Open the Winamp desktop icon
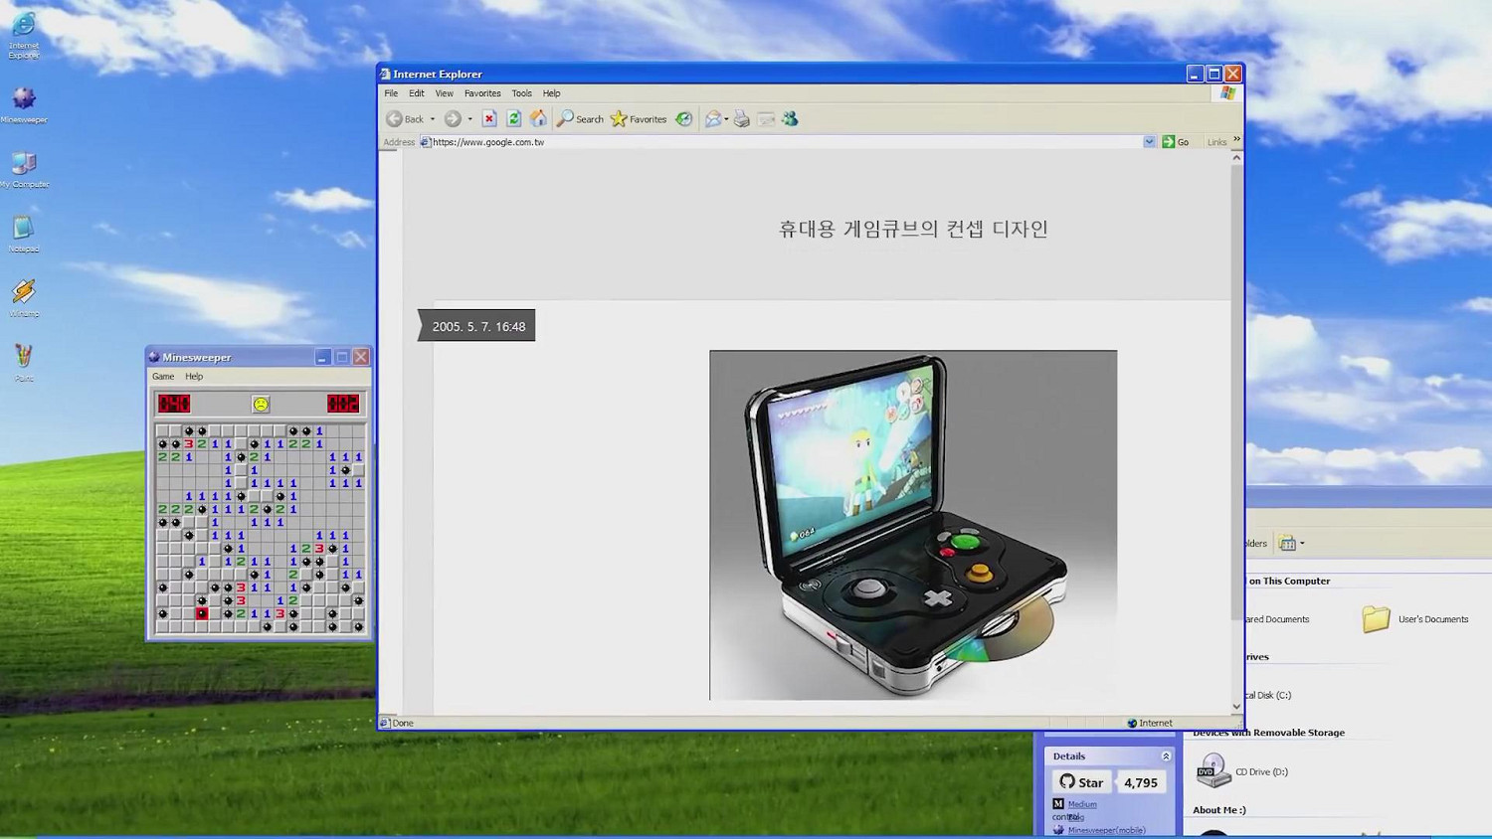Viewport: 1492px width, 839px height. pos(24,296)
